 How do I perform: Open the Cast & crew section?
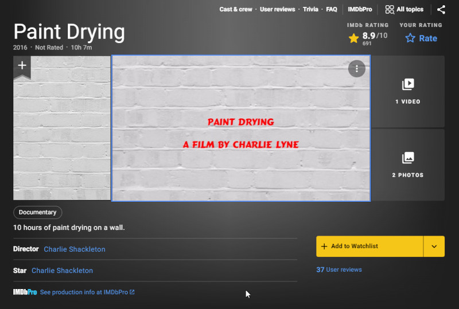tap(235, 10)
